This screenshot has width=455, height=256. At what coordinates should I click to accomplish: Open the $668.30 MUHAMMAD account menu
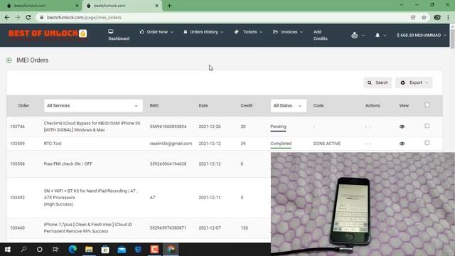pyautogui.click(x=422, y=35)
